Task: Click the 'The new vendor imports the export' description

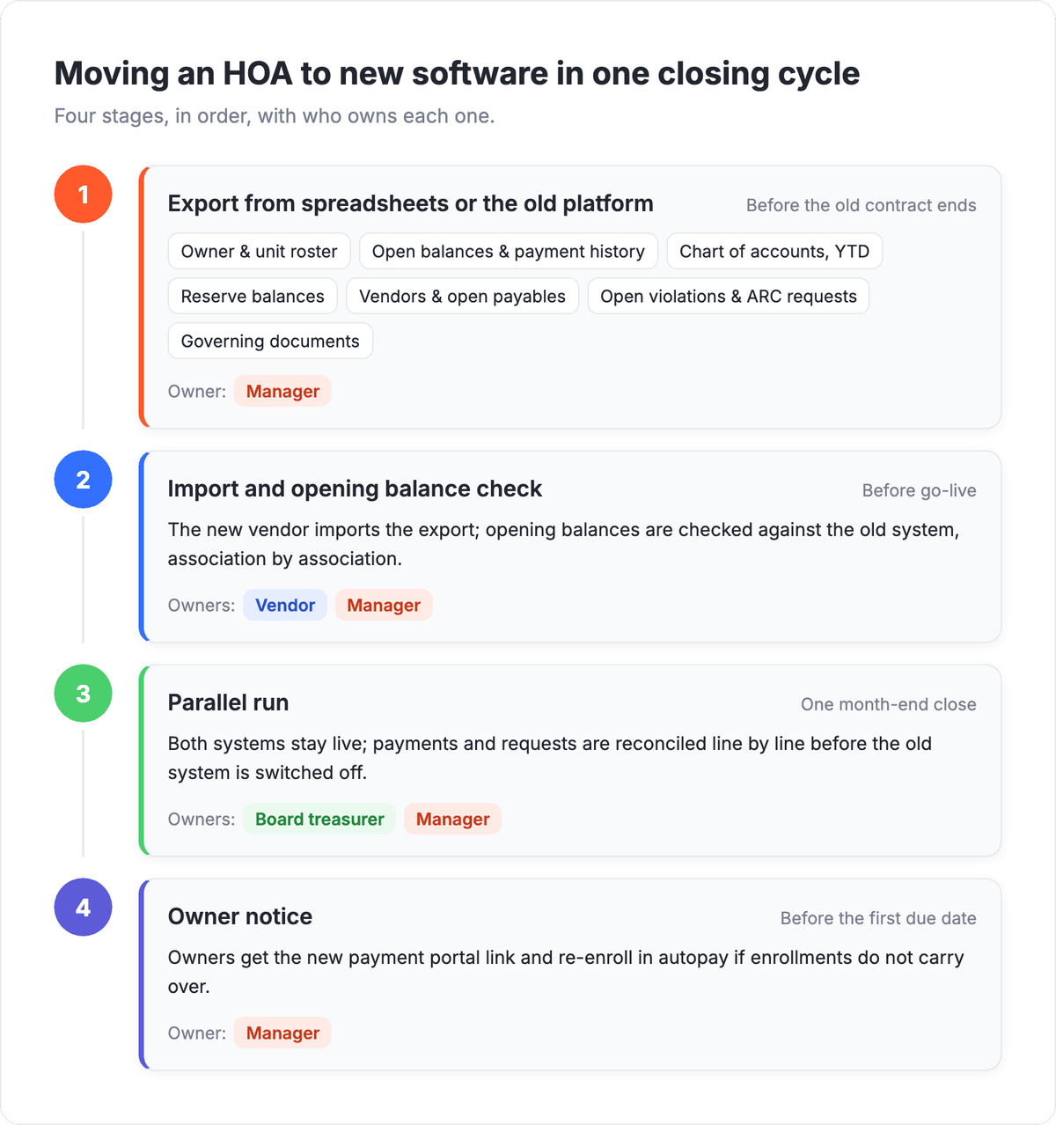Action: [x=563, y=544]
